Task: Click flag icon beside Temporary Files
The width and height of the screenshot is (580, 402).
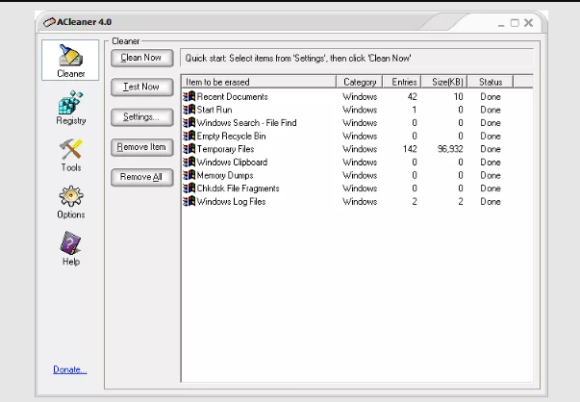Action: point(189,149)
